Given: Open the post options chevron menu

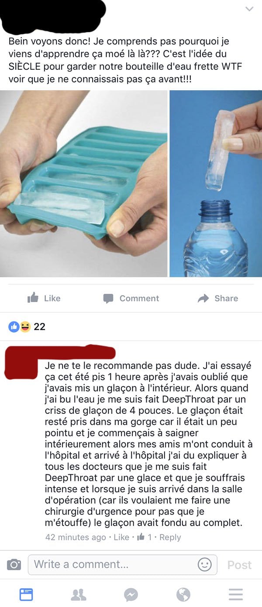Looking at the screenshot, I should pyautogui.click(x=249, y=9).
